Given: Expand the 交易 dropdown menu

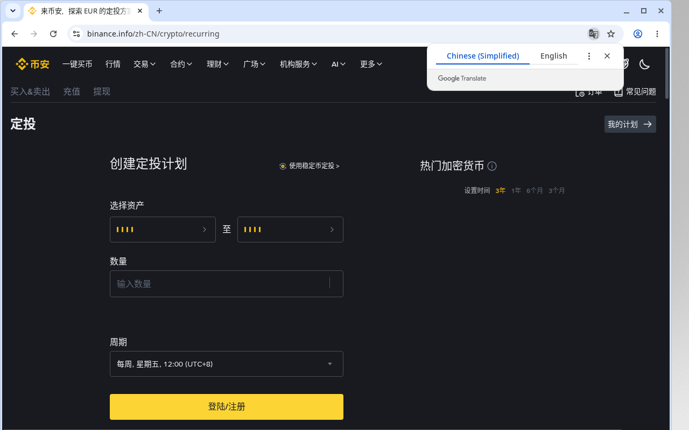Looking at the screenshot, I should tap(145, 64).
